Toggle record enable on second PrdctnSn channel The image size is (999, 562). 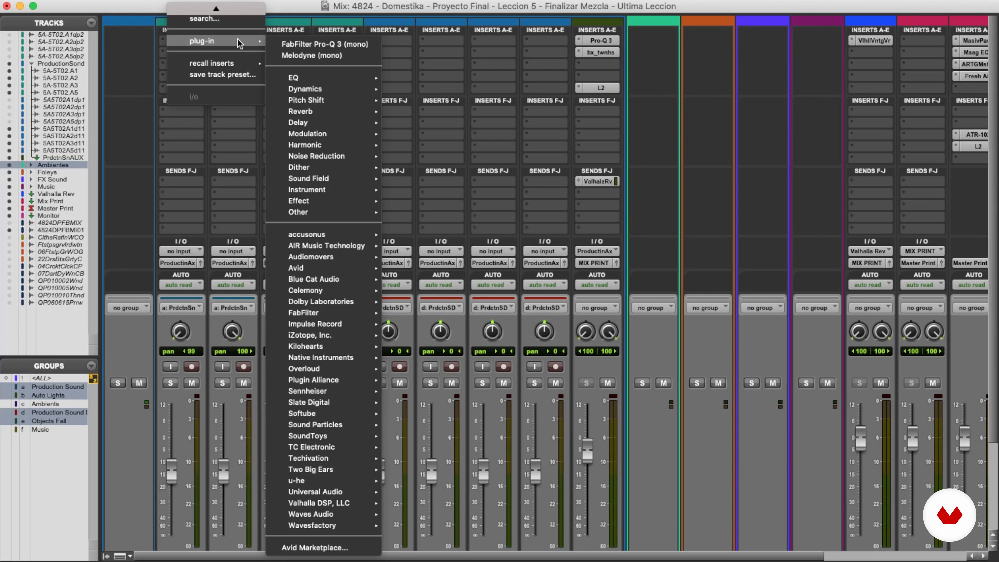coord(243,367)
